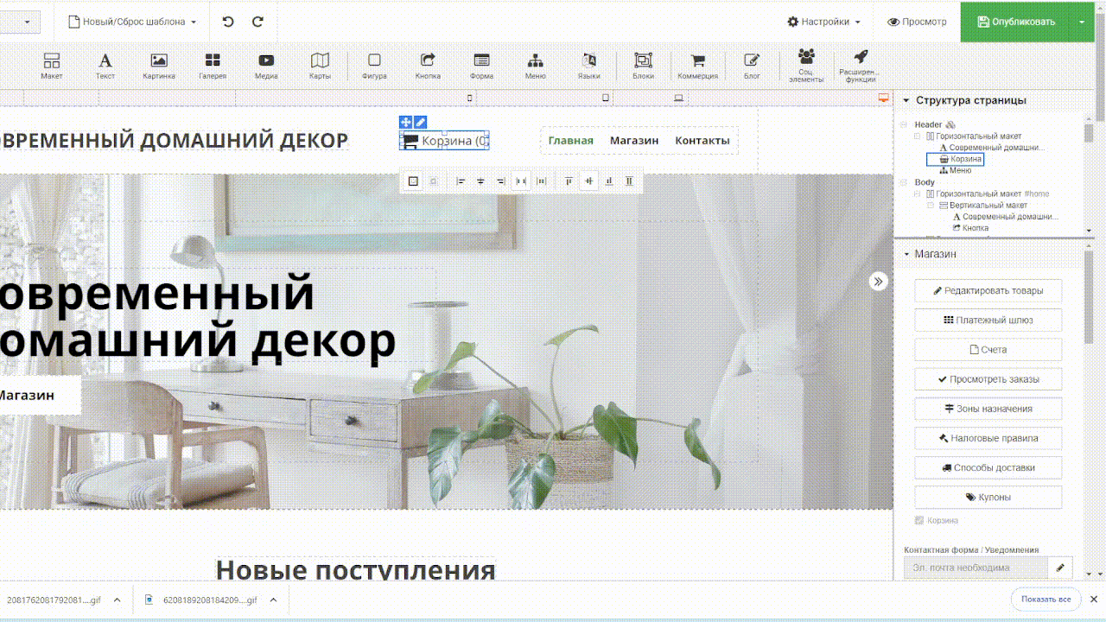Click the redo arrow icon
Image resolution: width=1106 pixels, height=622 pixels.
point(257,22)
